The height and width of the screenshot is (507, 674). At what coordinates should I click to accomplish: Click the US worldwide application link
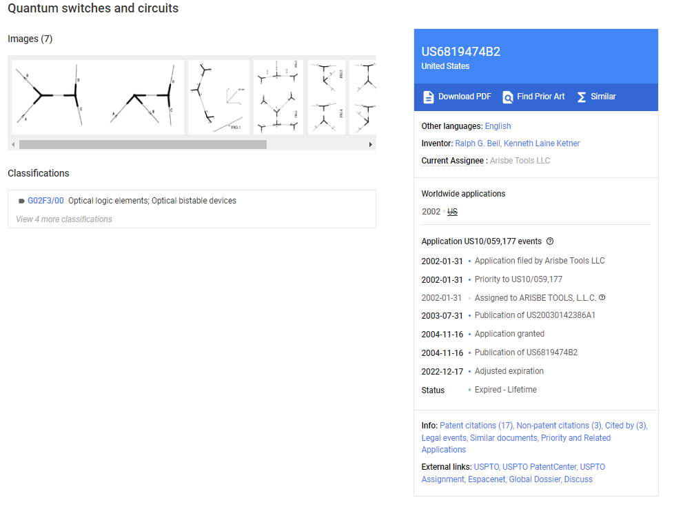coord(452,212)
